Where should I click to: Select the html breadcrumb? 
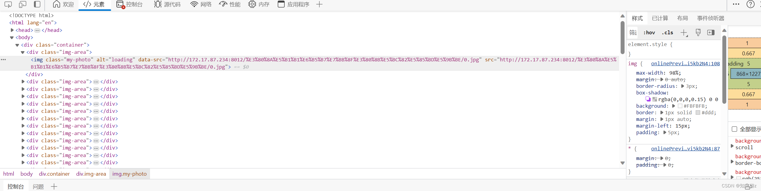(x=9, y=174)
